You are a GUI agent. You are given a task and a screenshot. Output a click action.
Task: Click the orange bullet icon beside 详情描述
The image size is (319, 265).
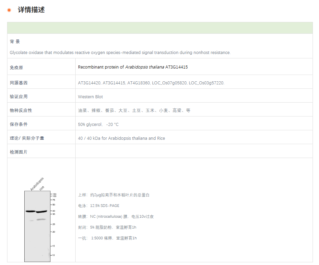click(x=9, y=10)
